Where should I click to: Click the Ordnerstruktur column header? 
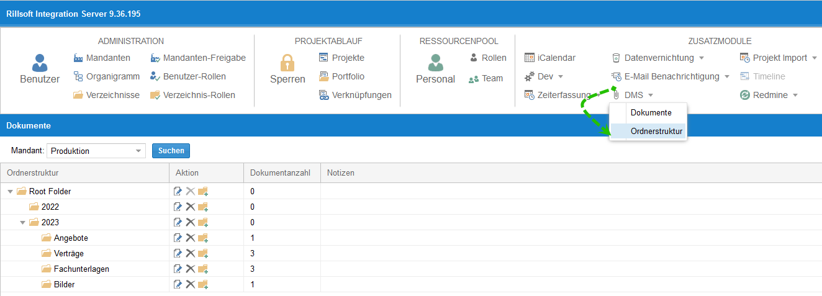[x=84, y=173]
